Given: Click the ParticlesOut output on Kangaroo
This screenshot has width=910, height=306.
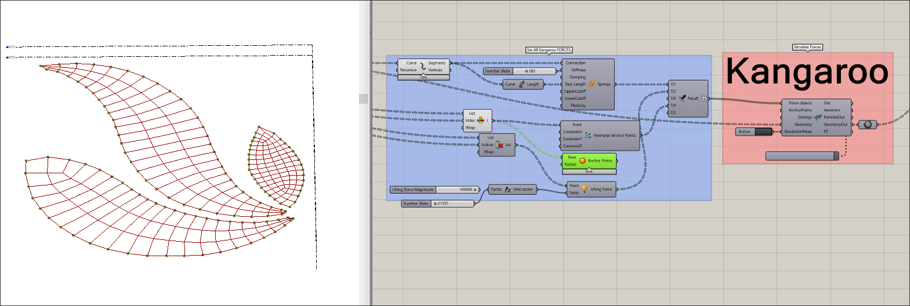Looking at the screenshot, I should click(834, 117).
